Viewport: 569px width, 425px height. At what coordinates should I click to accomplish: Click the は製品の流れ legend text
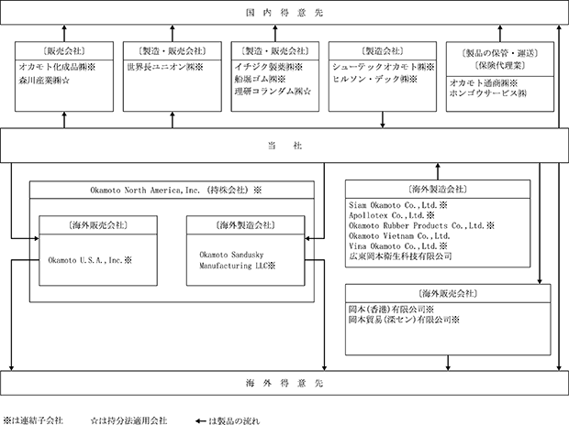tap(234, 420)
